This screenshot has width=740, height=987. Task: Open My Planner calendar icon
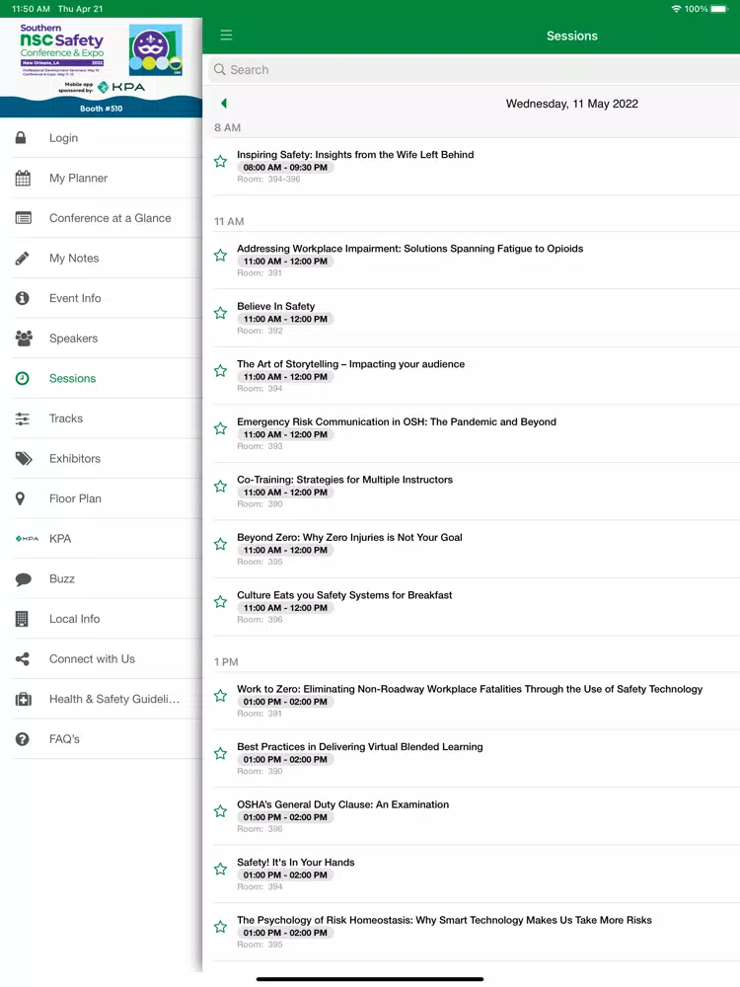click(x=23, y=178)
